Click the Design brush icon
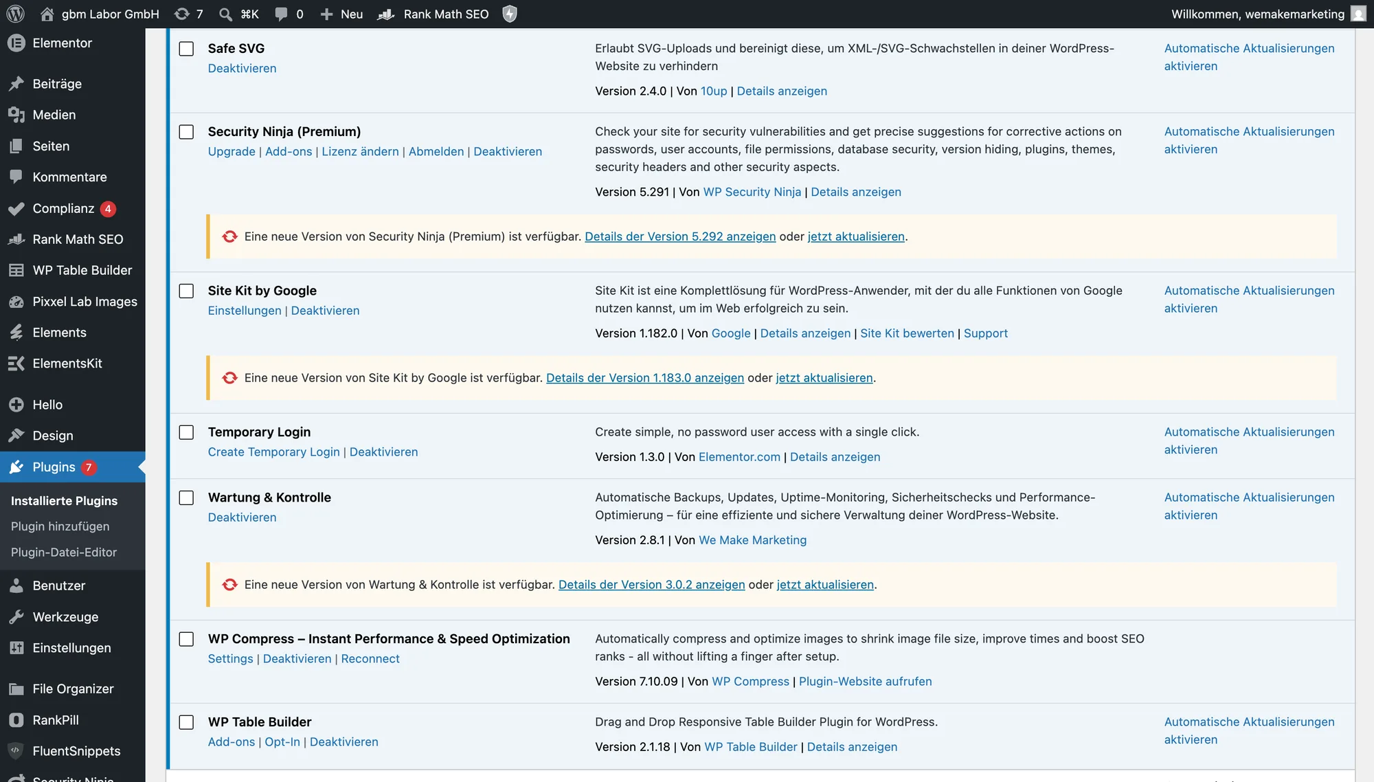 [16, 436]
